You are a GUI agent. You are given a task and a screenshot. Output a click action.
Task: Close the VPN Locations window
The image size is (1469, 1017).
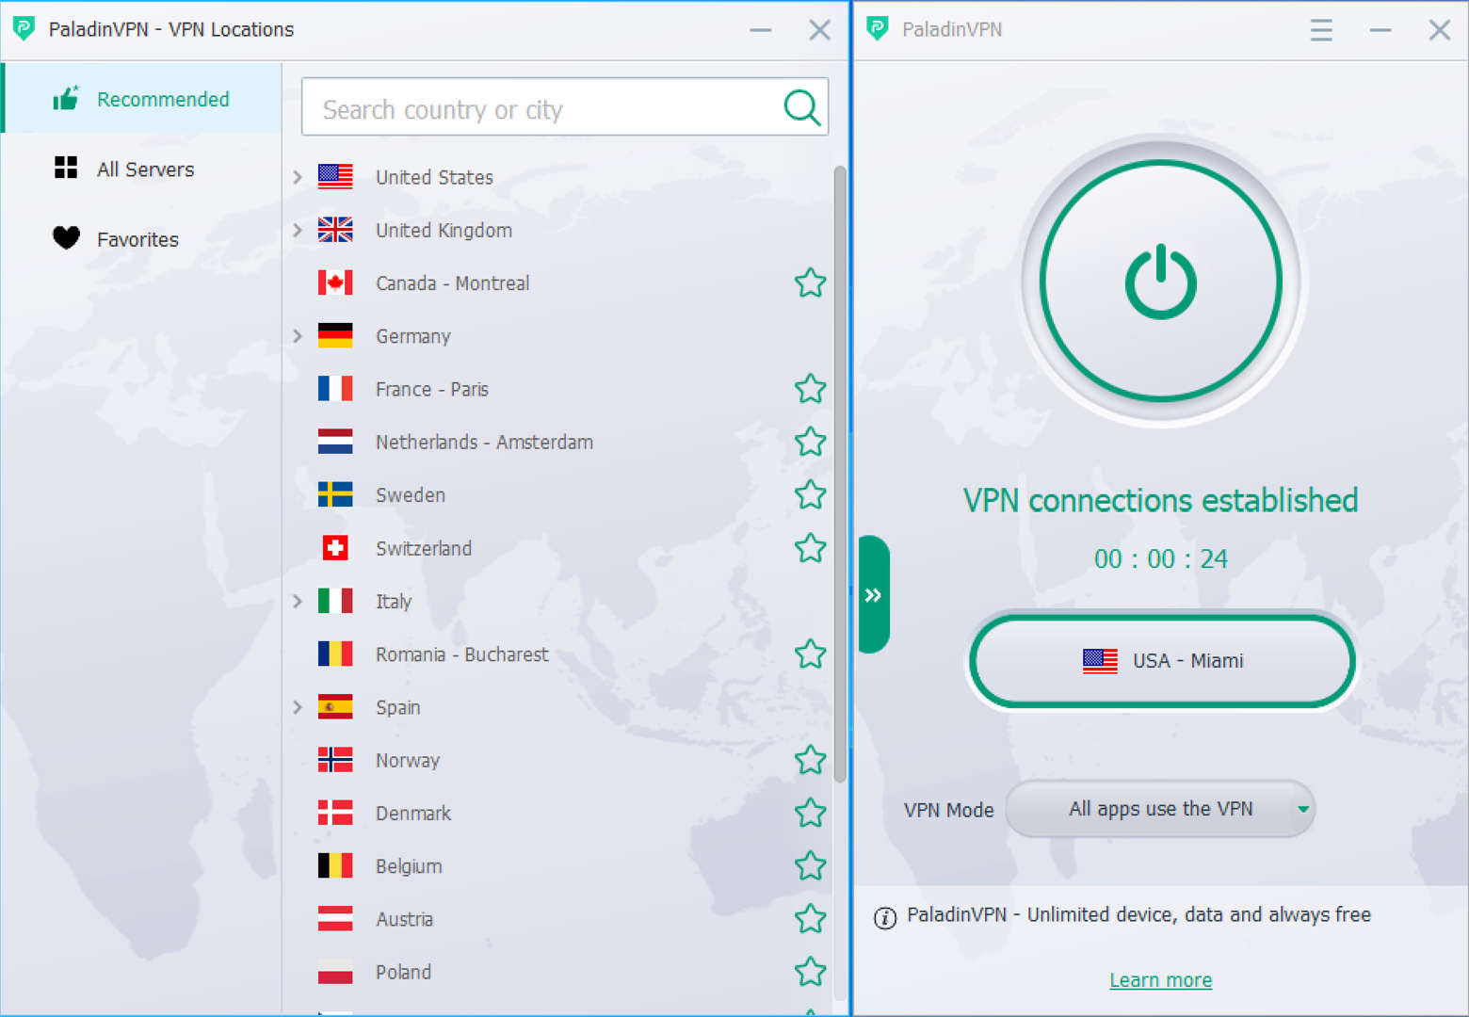coord(819,30)
